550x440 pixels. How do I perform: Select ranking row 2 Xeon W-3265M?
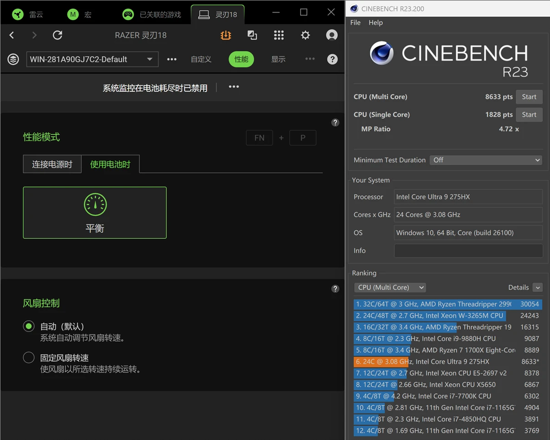point(448,316)
